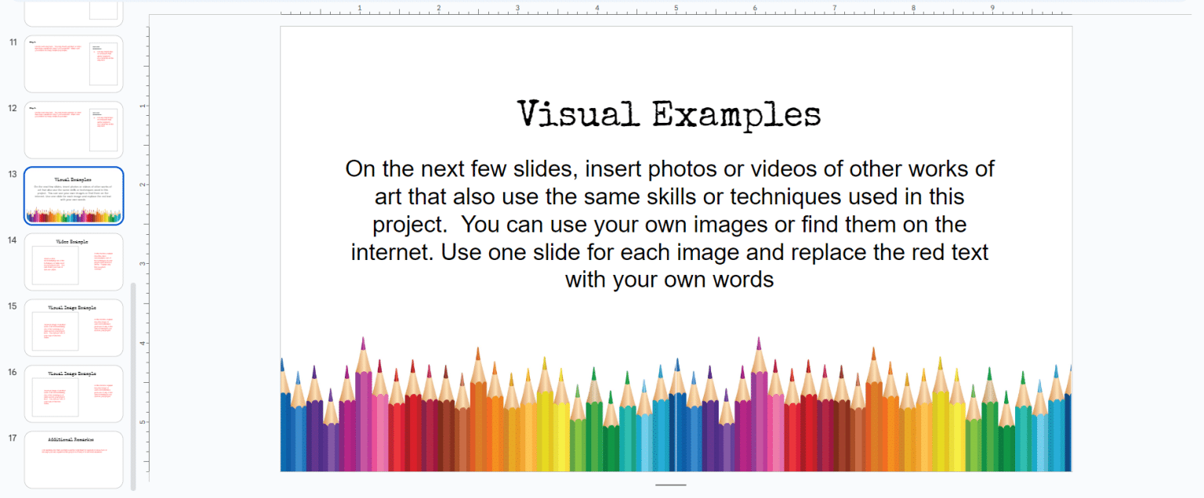Image resolution: width=1204 pixels, height=498 pixels.
Task: Click the speaker notes drag handle below slide
Action: click(670, 485)
